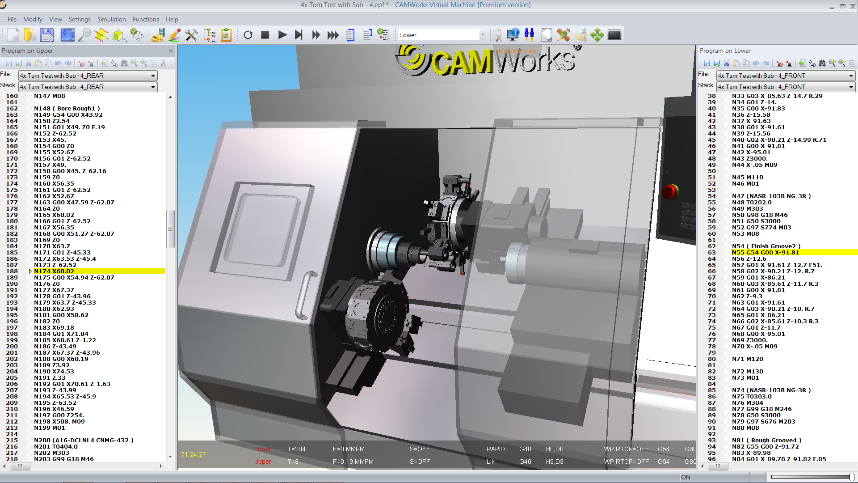Click the document with tools icon
The image size is (858, 483).
[496, 35]
